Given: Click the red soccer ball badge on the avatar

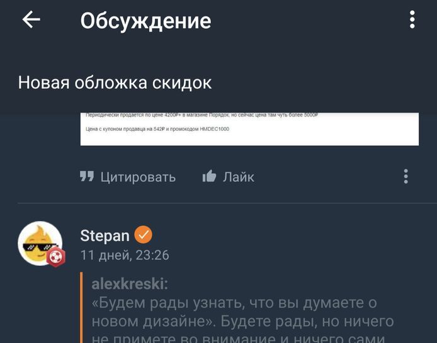Looking at the screenshot, I should click(56, 257).
